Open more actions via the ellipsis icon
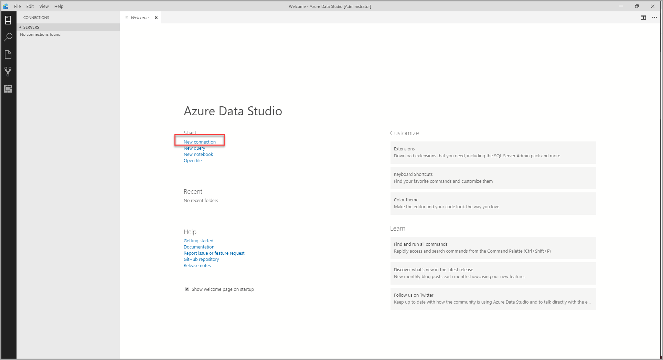The height and width of the screenshot is (360, 663). click(x=654, y=18)
